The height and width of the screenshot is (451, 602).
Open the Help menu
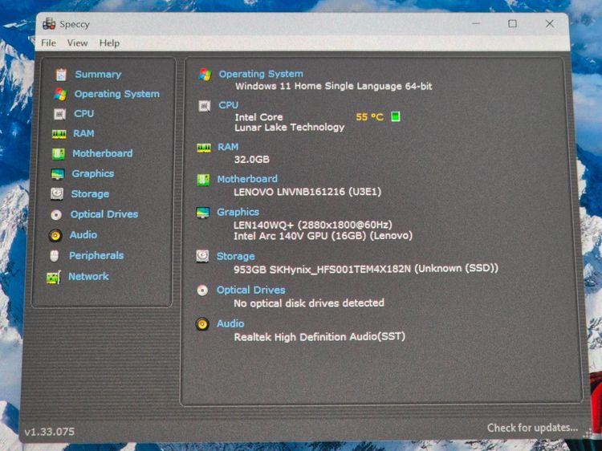click(x=109, y=43)
